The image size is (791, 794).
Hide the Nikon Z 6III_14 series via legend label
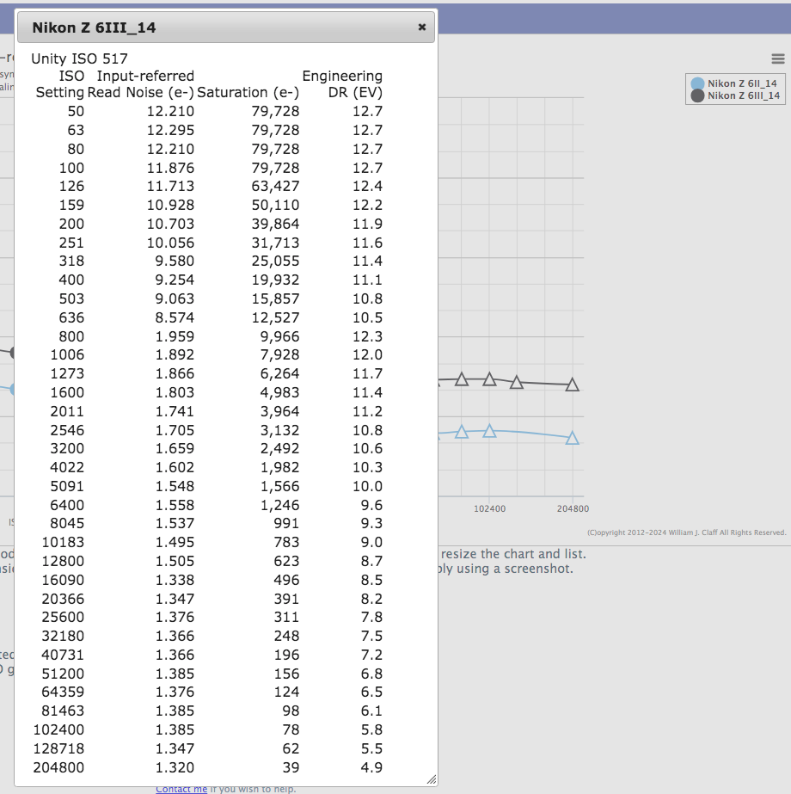[x=743, y=95]
